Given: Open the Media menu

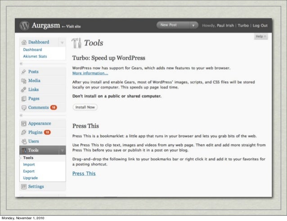Looking at the screenshot, I should pyautogui.click(x=34, y=81).
